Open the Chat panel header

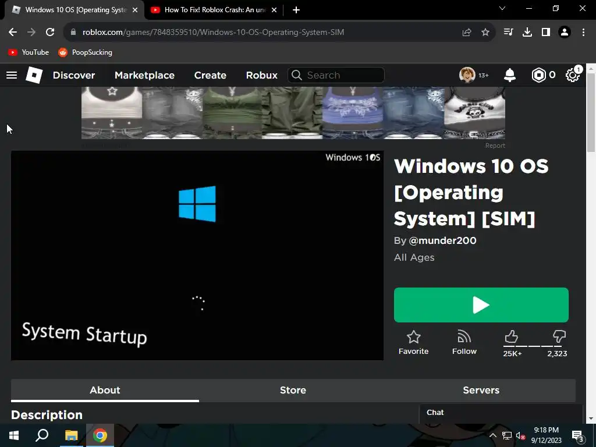(x=501, y=413)
